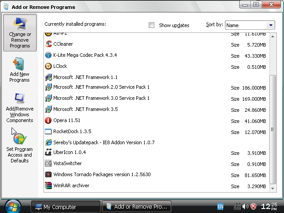
Task: Select Microsoft .NET Framework 3.5 entry
Action: 157,109
